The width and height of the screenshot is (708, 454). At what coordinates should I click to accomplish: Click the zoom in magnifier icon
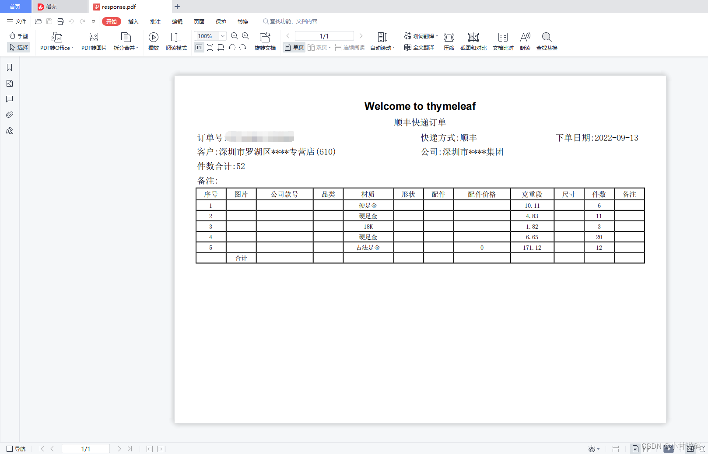tap(245, 36)
